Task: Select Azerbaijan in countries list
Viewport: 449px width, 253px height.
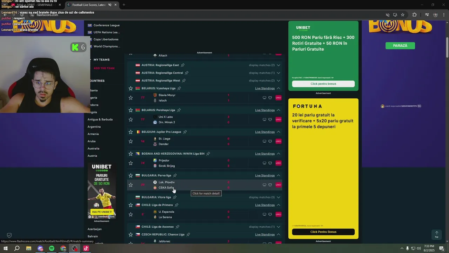Action: (x=94, y=229)
